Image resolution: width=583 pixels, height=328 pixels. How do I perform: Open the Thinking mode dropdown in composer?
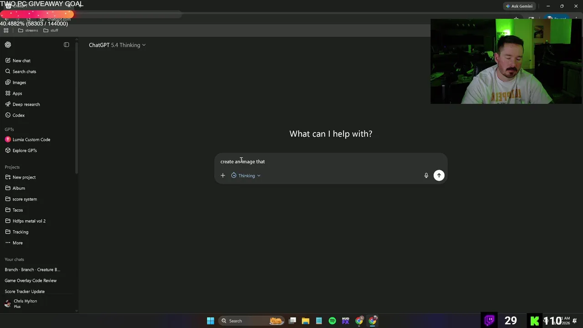tap(246, 175)
